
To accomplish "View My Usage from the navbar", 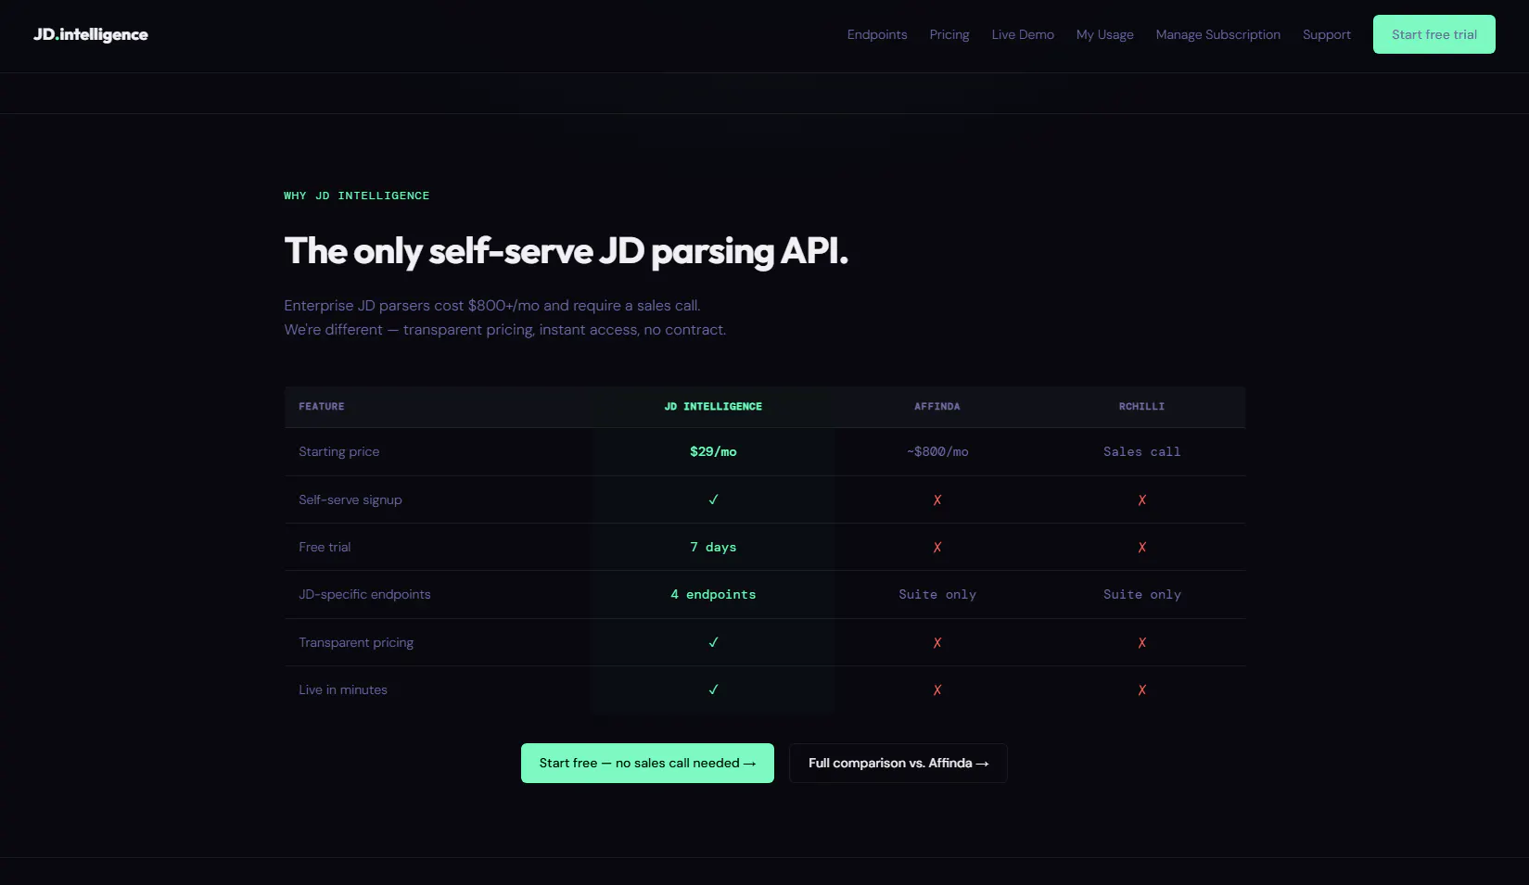I will pos(1105,35).
